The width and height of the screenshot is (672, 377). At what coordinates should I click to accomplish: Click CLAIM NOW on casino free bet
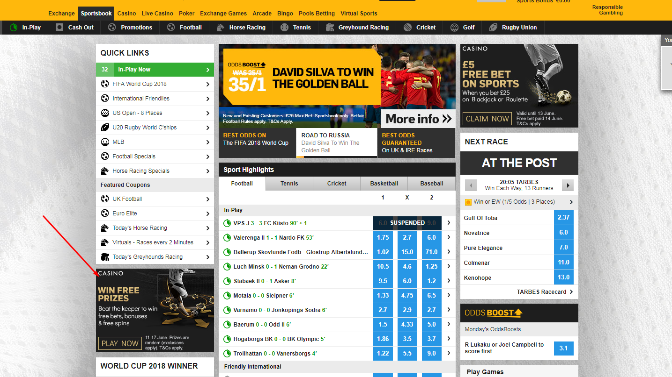[487, 119]
